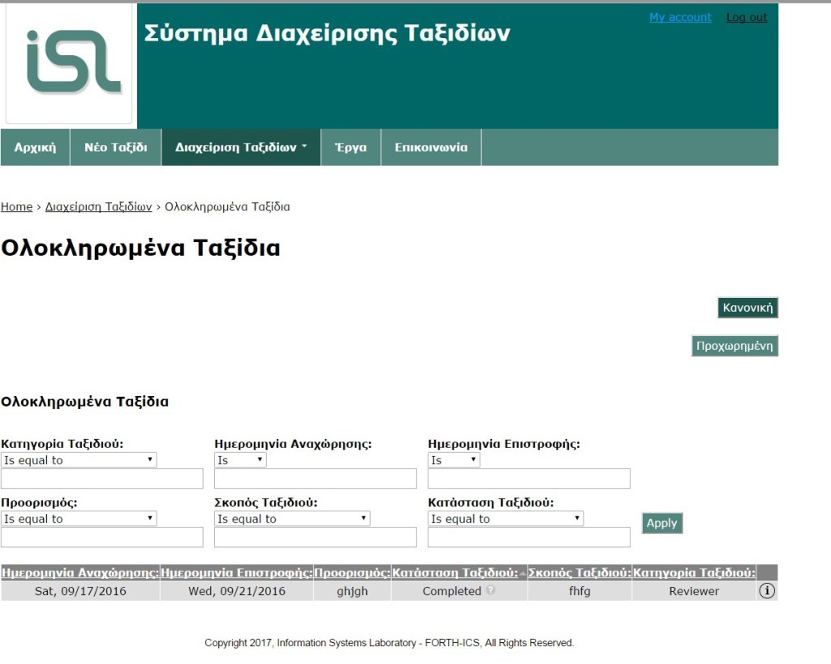Viewport: 831px width, 664px height.
Task: Go to Νέο Ταξίδι menu
Action: (x=115, y=148)
